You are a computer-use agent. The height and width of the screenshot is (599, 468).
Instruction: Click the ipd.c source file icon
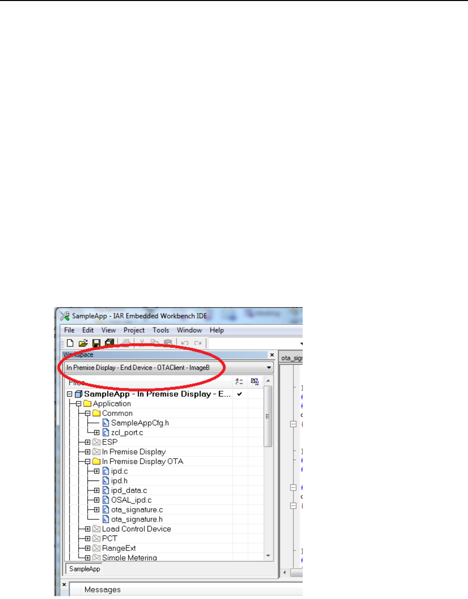[106, 471]
